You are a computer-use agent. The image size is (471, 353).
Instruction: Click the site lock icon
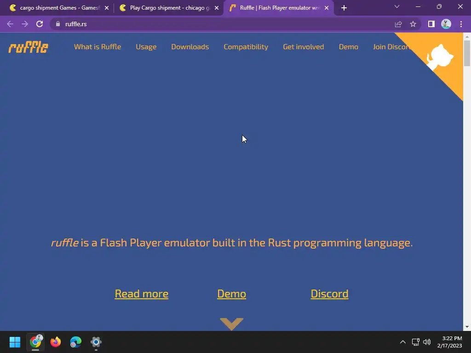coord(58,24)
